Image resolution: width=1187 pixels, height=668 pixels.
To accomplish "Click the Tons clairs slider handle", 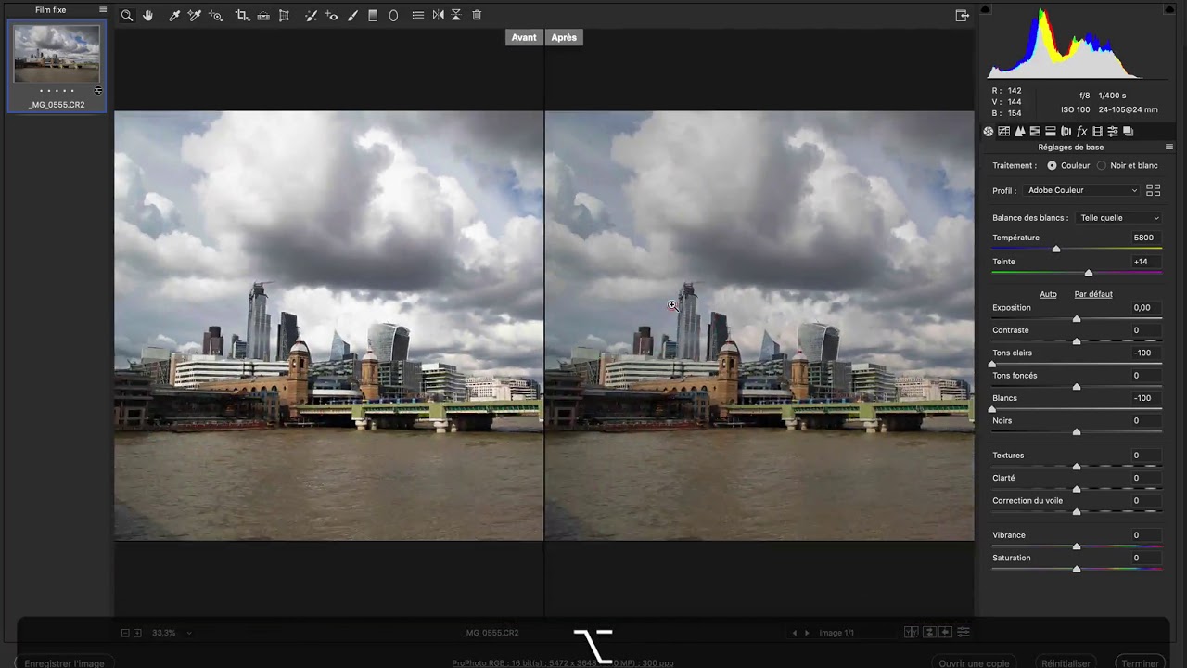I will pos(992,364).
